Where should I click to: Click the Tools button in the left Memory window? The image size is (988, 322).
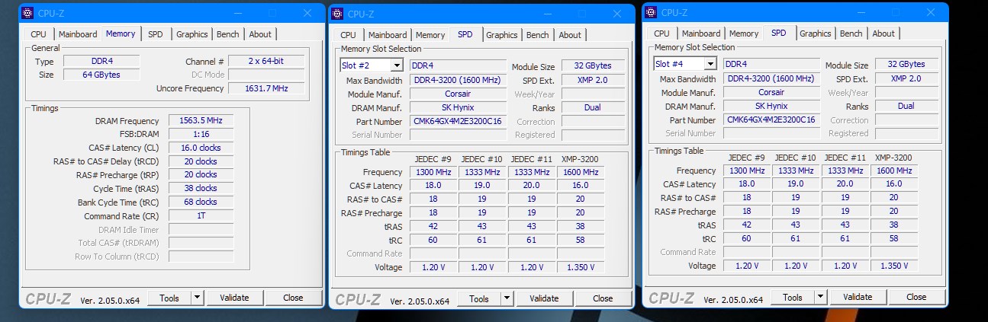169,298
